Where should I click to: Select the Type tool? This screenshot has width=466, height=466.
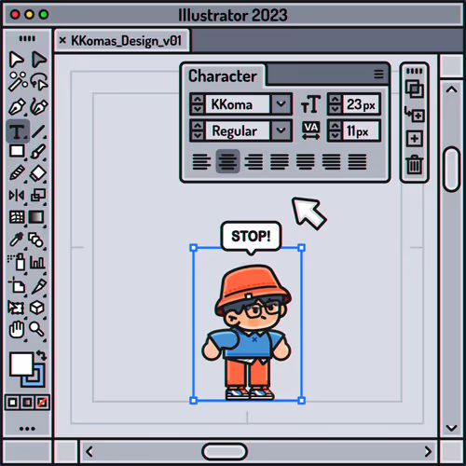(18, 131)
